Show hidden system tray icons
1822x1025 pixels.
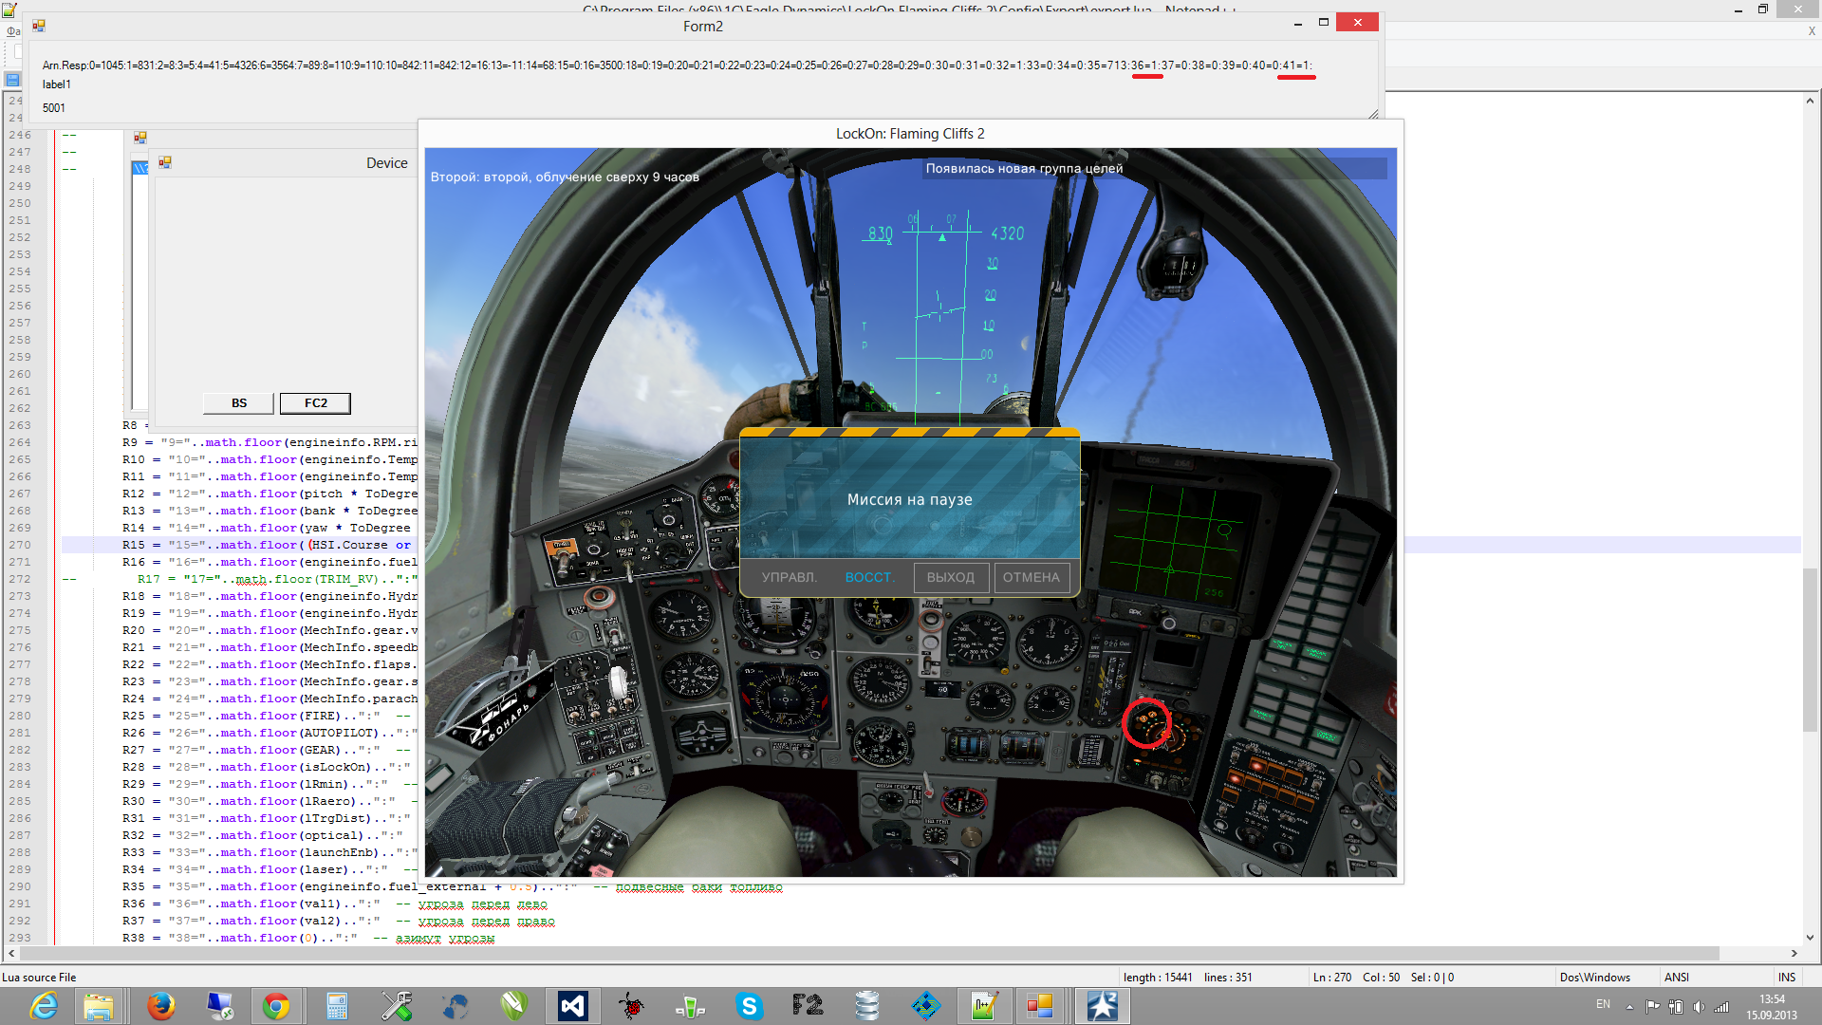click(1629, 1007)
